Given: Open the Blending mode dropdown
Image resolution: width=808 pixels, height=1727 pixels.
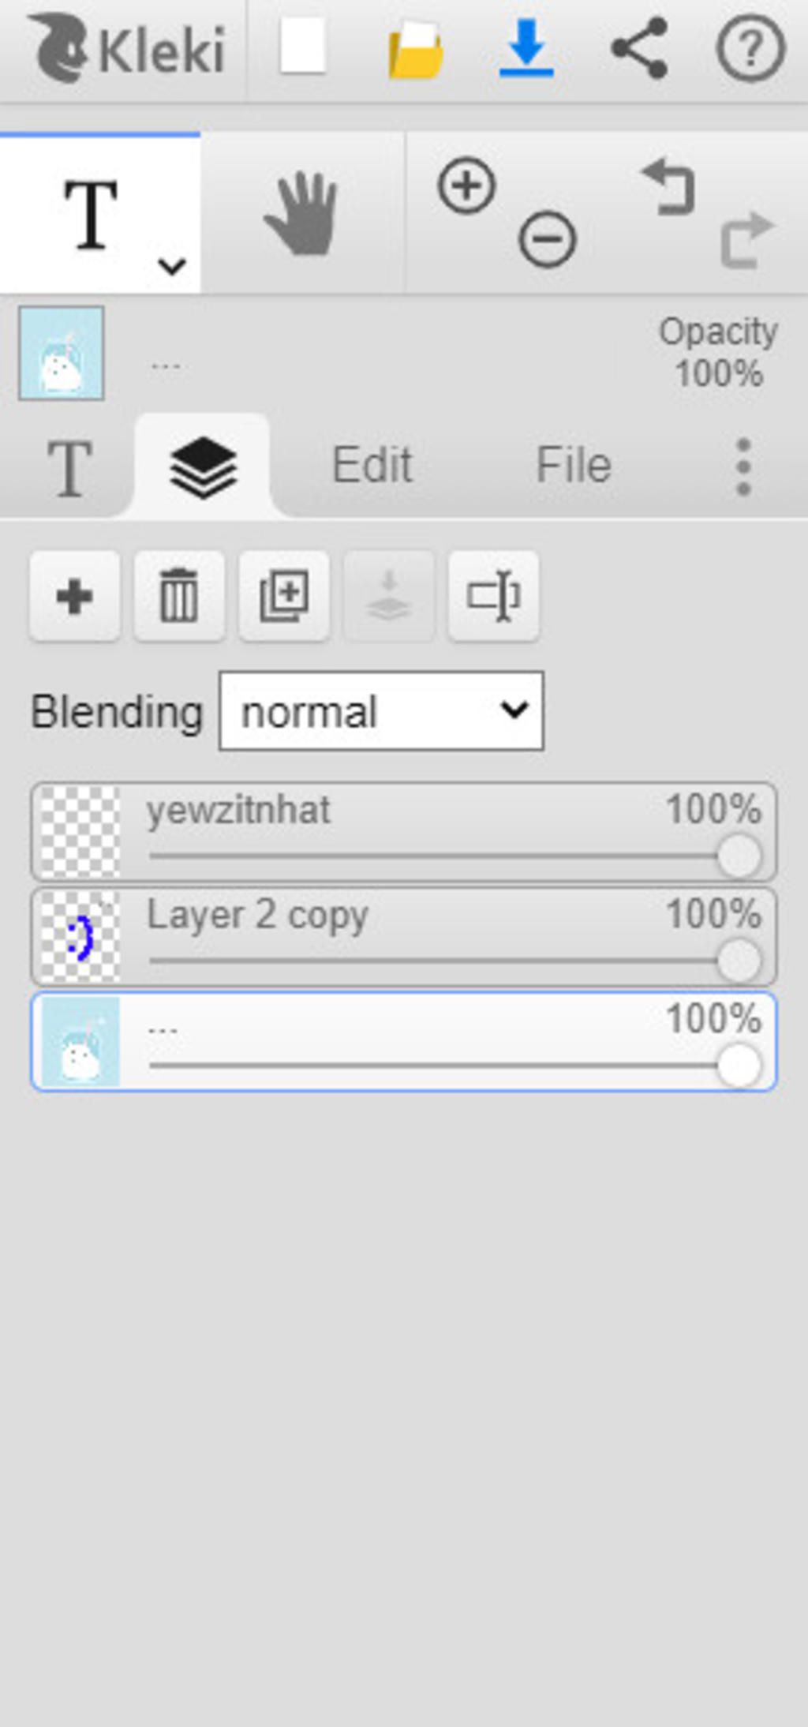Looking at the screenshot, I should 381,711.
